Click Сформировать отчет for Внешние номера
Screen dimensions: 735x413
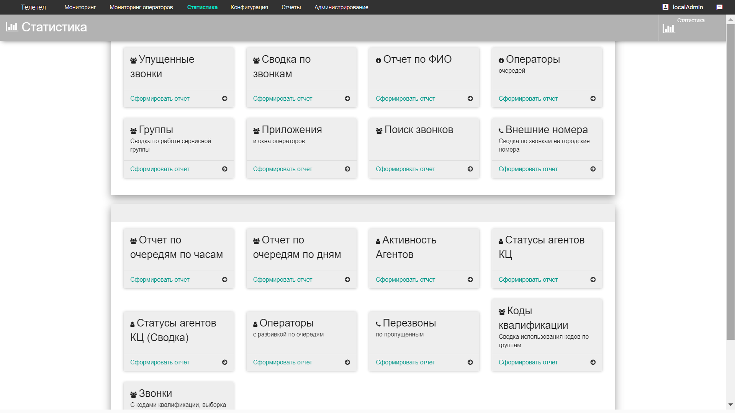pos(528,169)
